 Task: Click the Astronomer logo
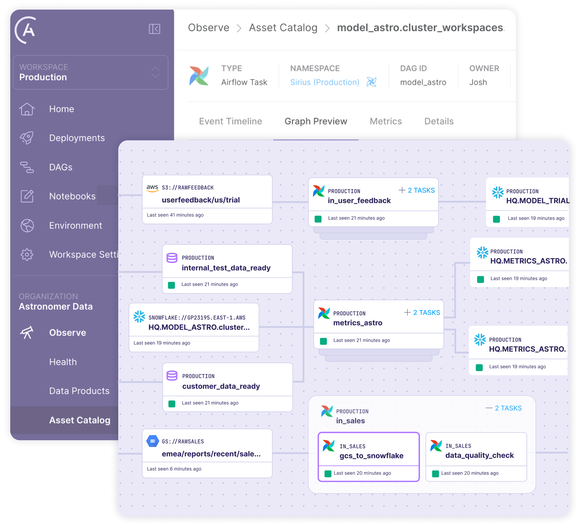[26, 30]
